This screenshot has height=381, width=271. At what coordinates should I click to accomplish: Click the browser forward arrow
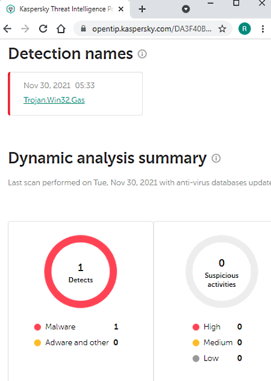point(25,29)
